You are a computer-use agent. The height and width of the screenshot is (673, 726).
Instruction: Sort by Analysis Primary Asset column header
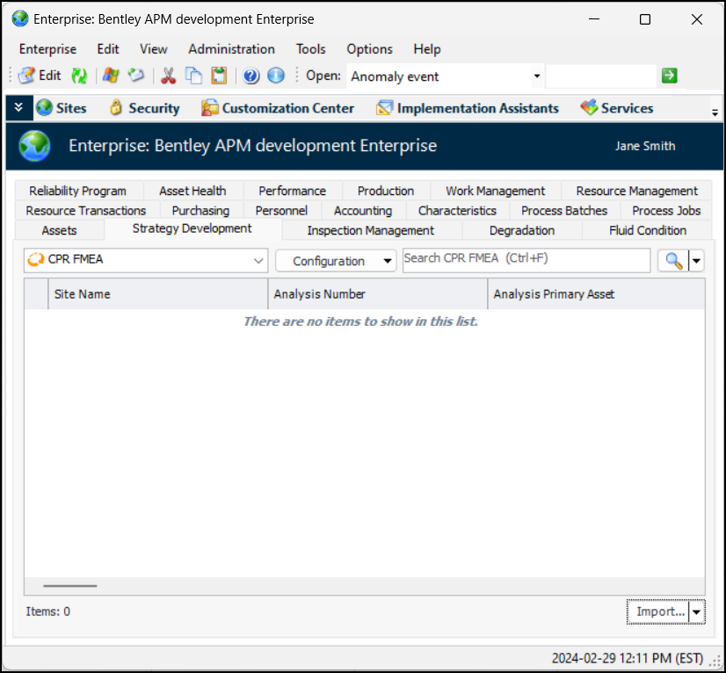(x=596, y=294)
